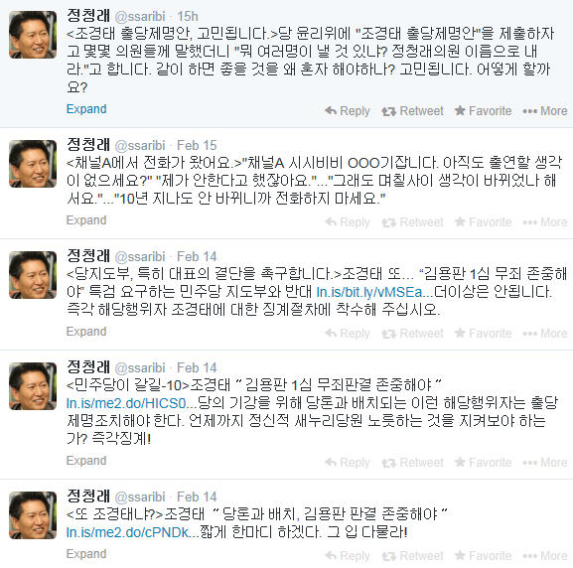
Task: Expand the last Feb 14 tweet
Action: (86, 554)
